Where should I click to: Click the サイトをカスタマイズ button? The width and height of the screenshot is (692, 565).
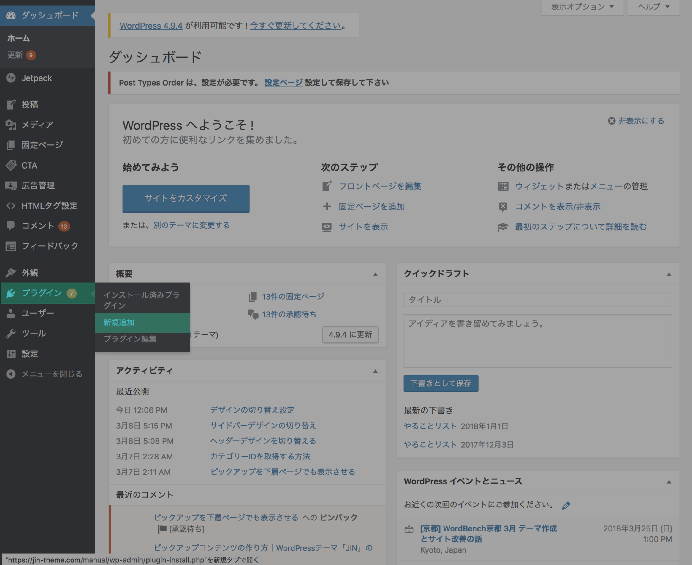[186, 199]
